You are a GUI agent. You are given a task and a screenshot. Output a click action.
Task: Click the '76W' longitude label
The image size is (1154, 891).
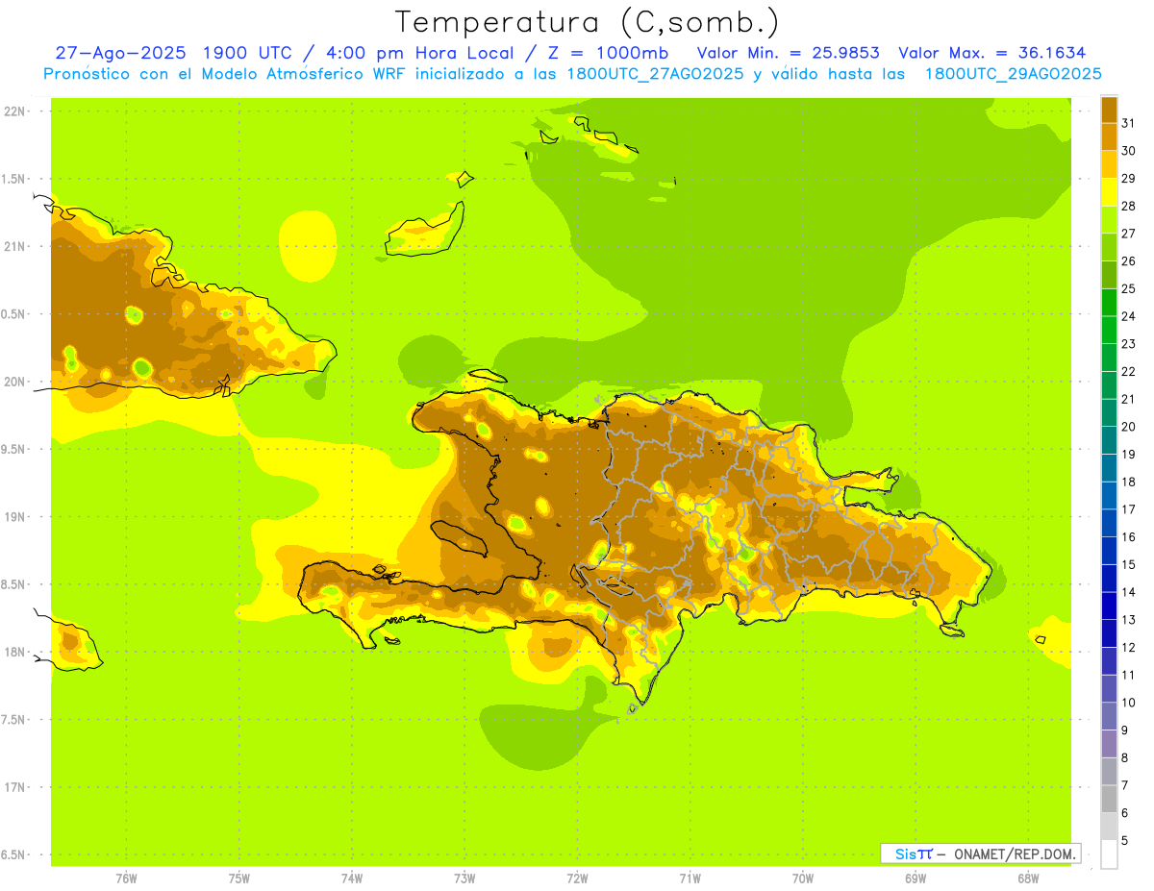126,878
